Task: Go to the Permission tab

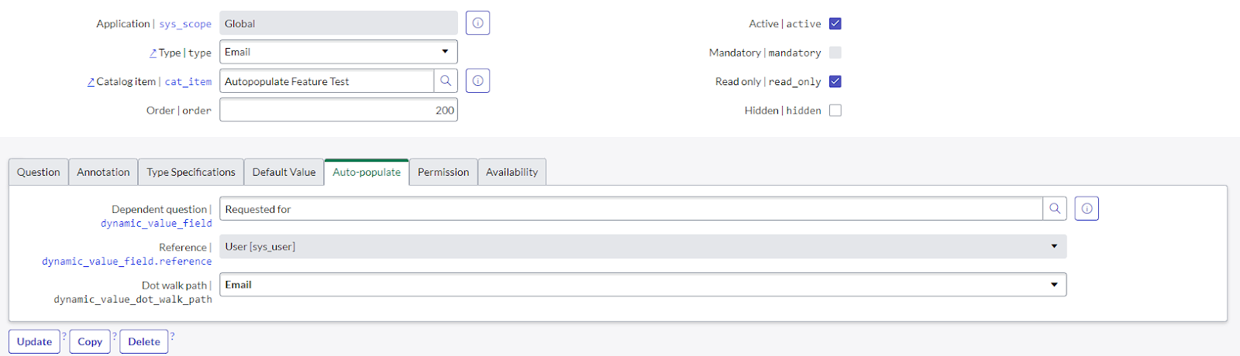Action: click(443, 172)
